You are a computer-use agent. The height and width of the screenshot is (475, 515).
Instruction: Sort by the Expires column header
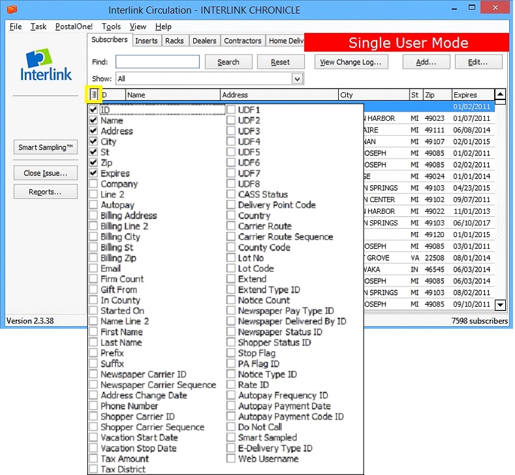point(473,95)
